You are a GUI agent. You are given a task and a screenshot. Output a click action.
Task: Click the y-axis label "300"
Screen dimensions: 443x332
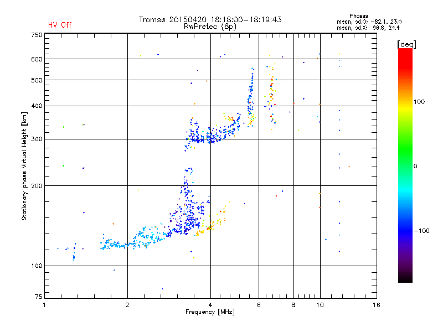(x=37, y=139)
